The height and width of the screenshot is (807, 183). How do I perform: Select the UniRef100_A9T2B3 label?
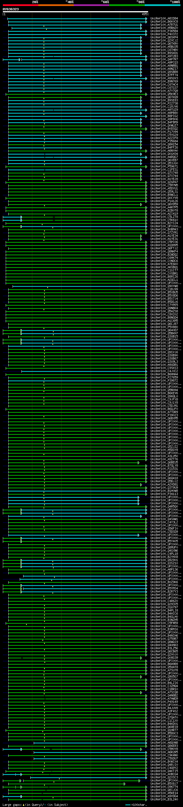[x=164, y=56]
